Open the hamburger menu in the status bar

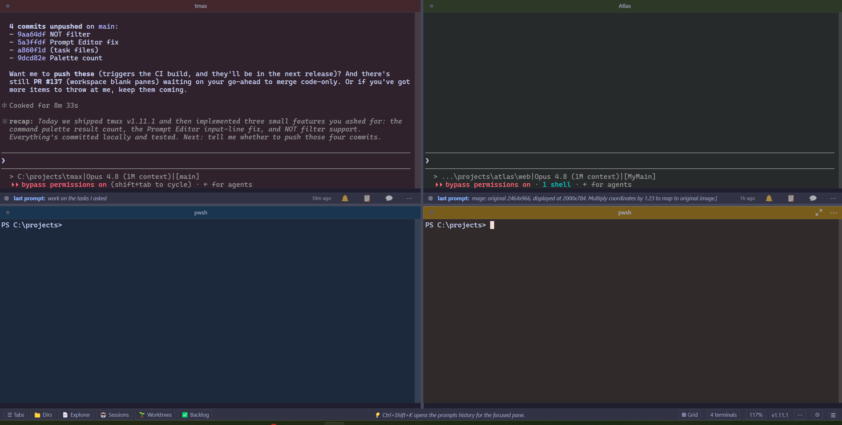[x=833, y=415]
